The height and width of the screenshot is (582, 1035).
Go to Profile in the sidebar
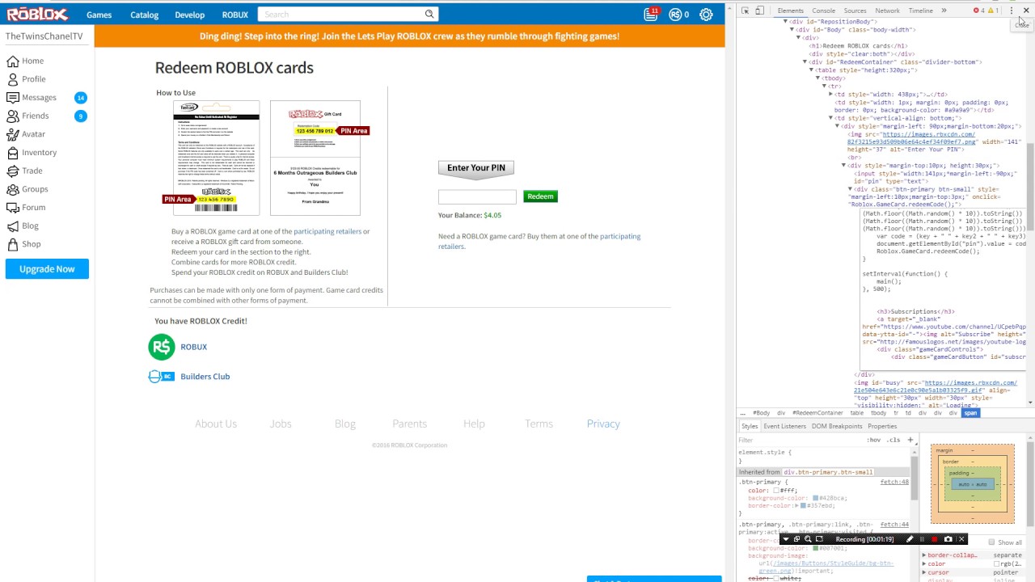pyautogui.click(x=26, y=79)
